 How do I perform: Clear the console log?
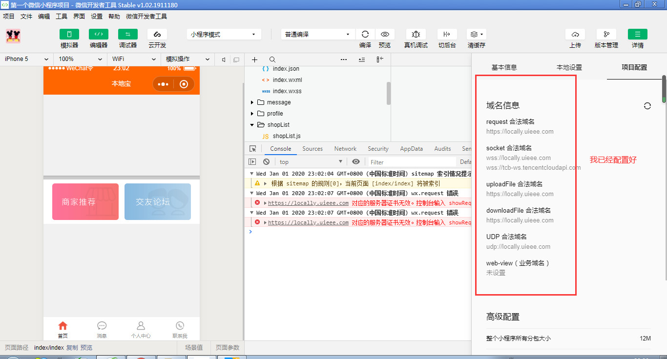[x=266, y=162]
